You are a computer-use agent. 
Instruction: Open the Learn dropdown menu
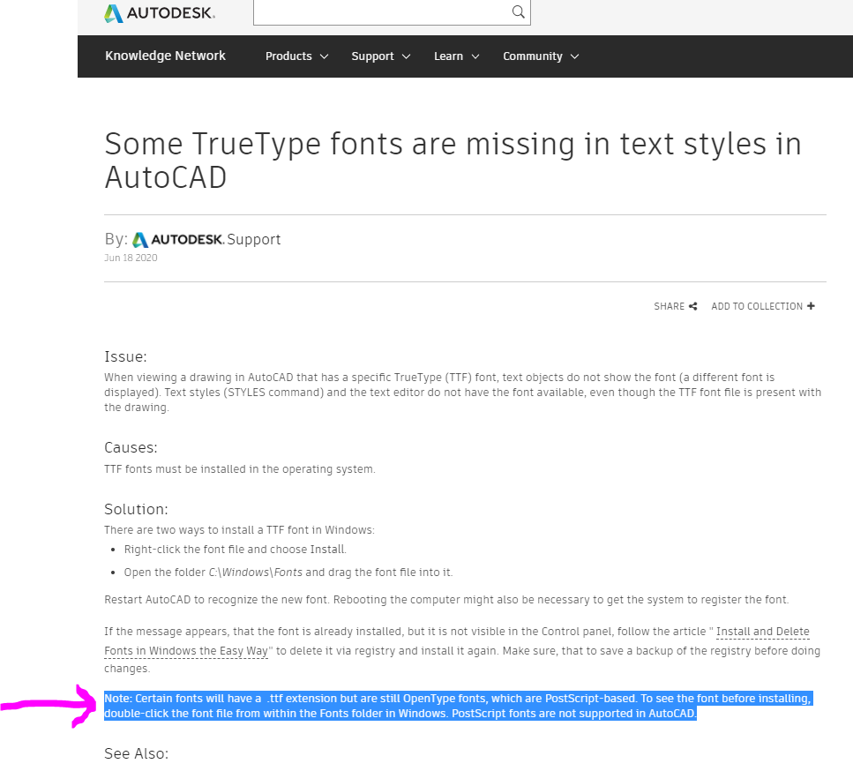[x=449, y=56]
